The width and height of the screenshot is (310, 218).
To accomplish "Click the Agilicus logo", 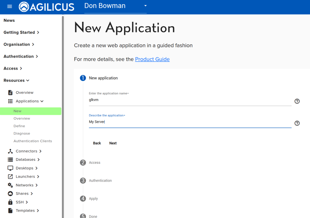I will [46, 7].
